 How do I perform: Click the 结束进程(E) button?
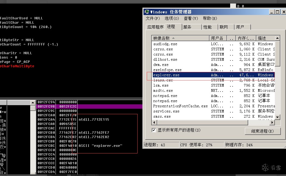coord(263,131)
